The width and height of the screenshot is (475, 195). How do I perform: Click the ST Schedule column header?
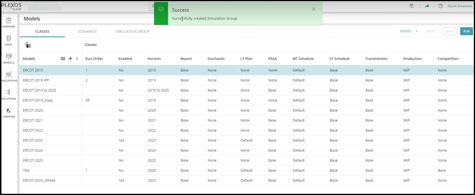(x=340, y=59)
